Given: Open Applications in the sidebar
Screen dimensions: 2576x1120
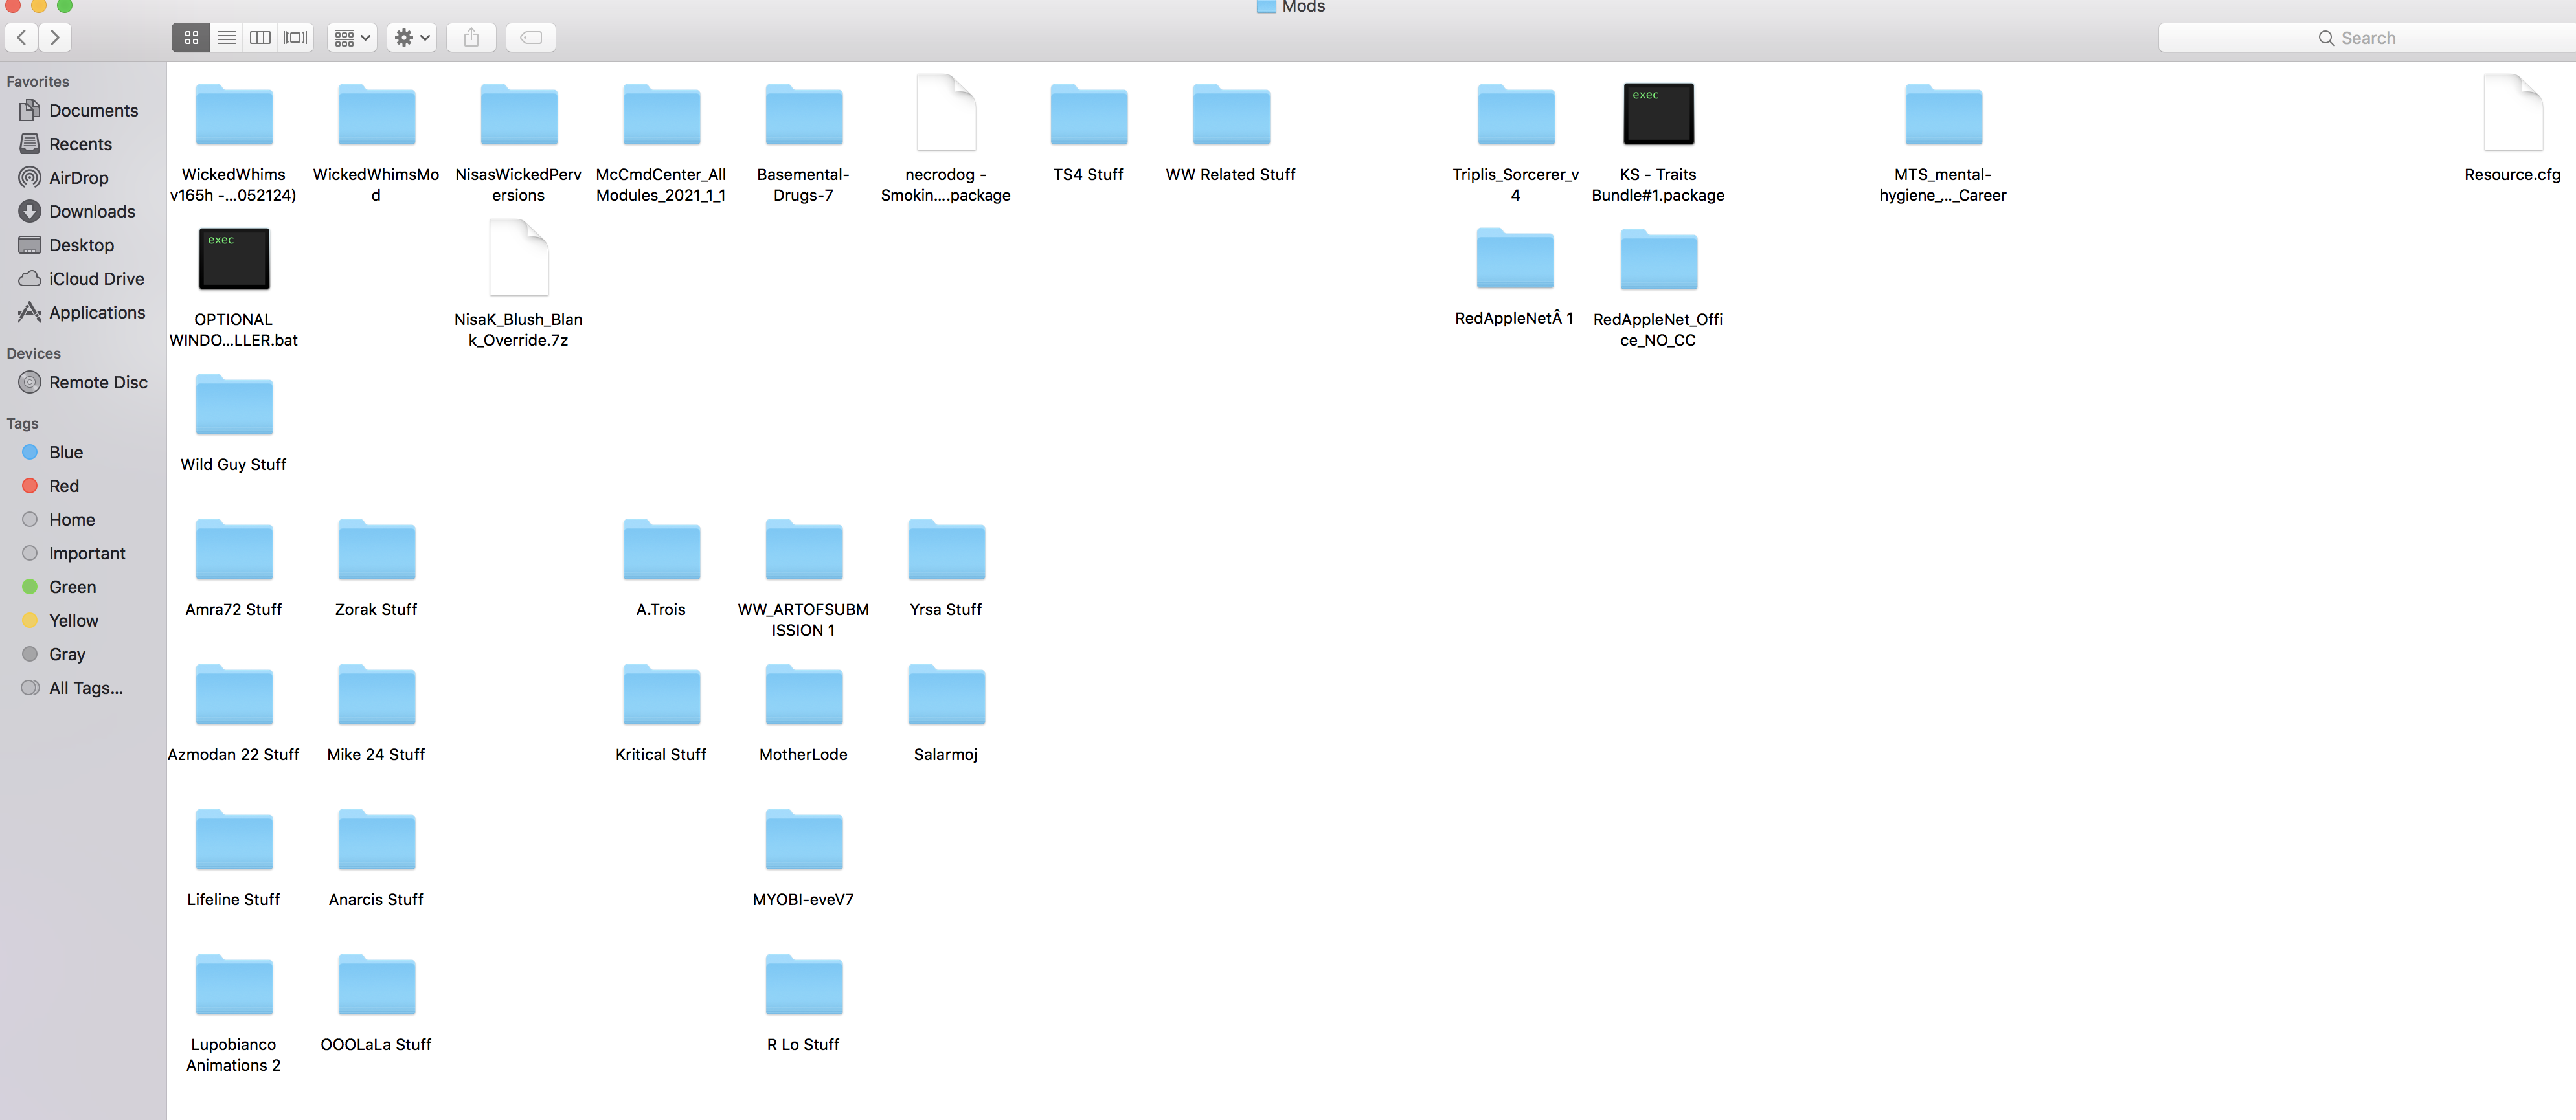Looking at the screenshot, I should (x=96, y=312).
